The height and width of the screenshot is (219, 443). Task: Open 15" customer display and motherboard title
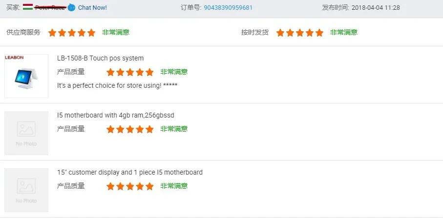tap(129, 172)
